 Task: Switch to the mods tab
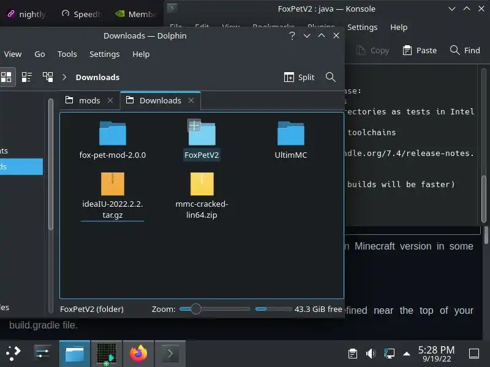pos(89,100)
